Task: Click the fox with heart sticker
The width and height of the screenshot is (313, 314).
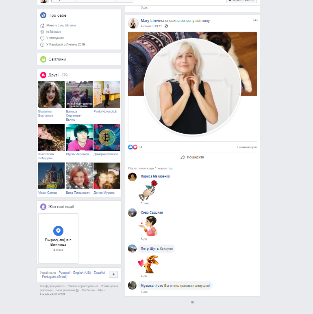Action: (x=148, y=264)
